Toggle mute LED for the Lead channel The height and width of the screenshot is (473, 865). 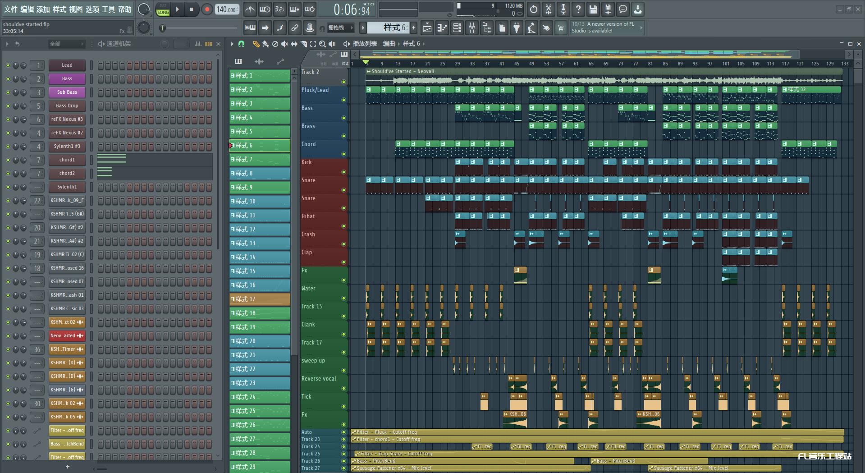(x=8, y=65)
